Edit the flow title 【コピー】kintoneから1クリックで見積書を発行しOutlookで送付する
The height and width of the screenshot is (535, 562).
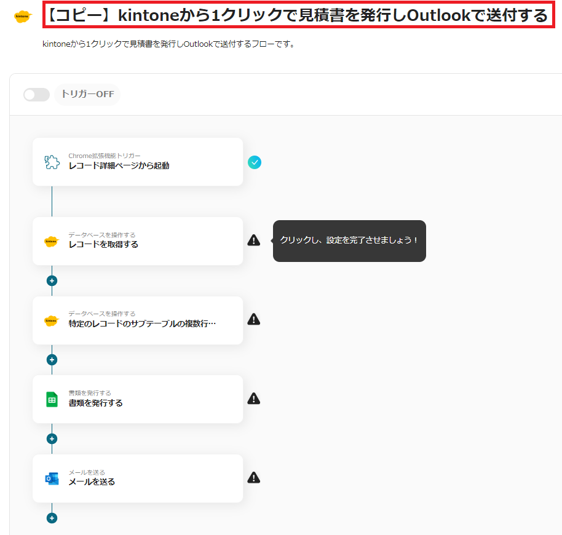tap(299, 15)
